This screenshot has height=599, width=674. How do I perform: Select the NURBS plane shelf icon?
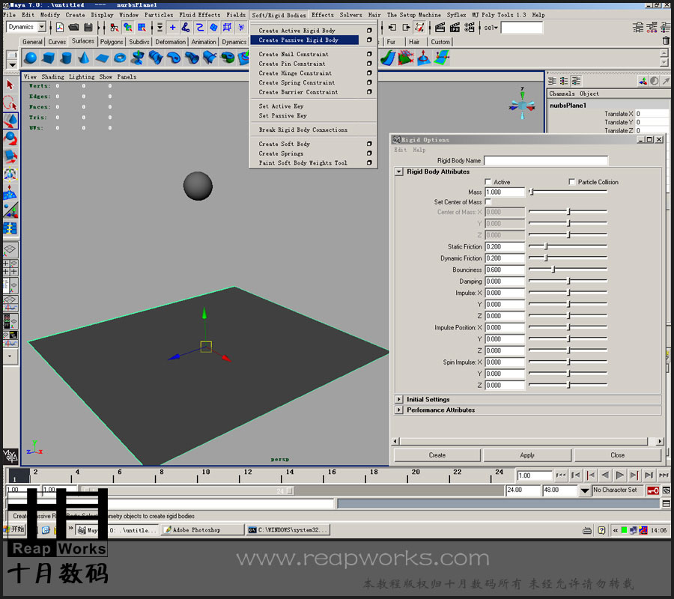(103, 58)
